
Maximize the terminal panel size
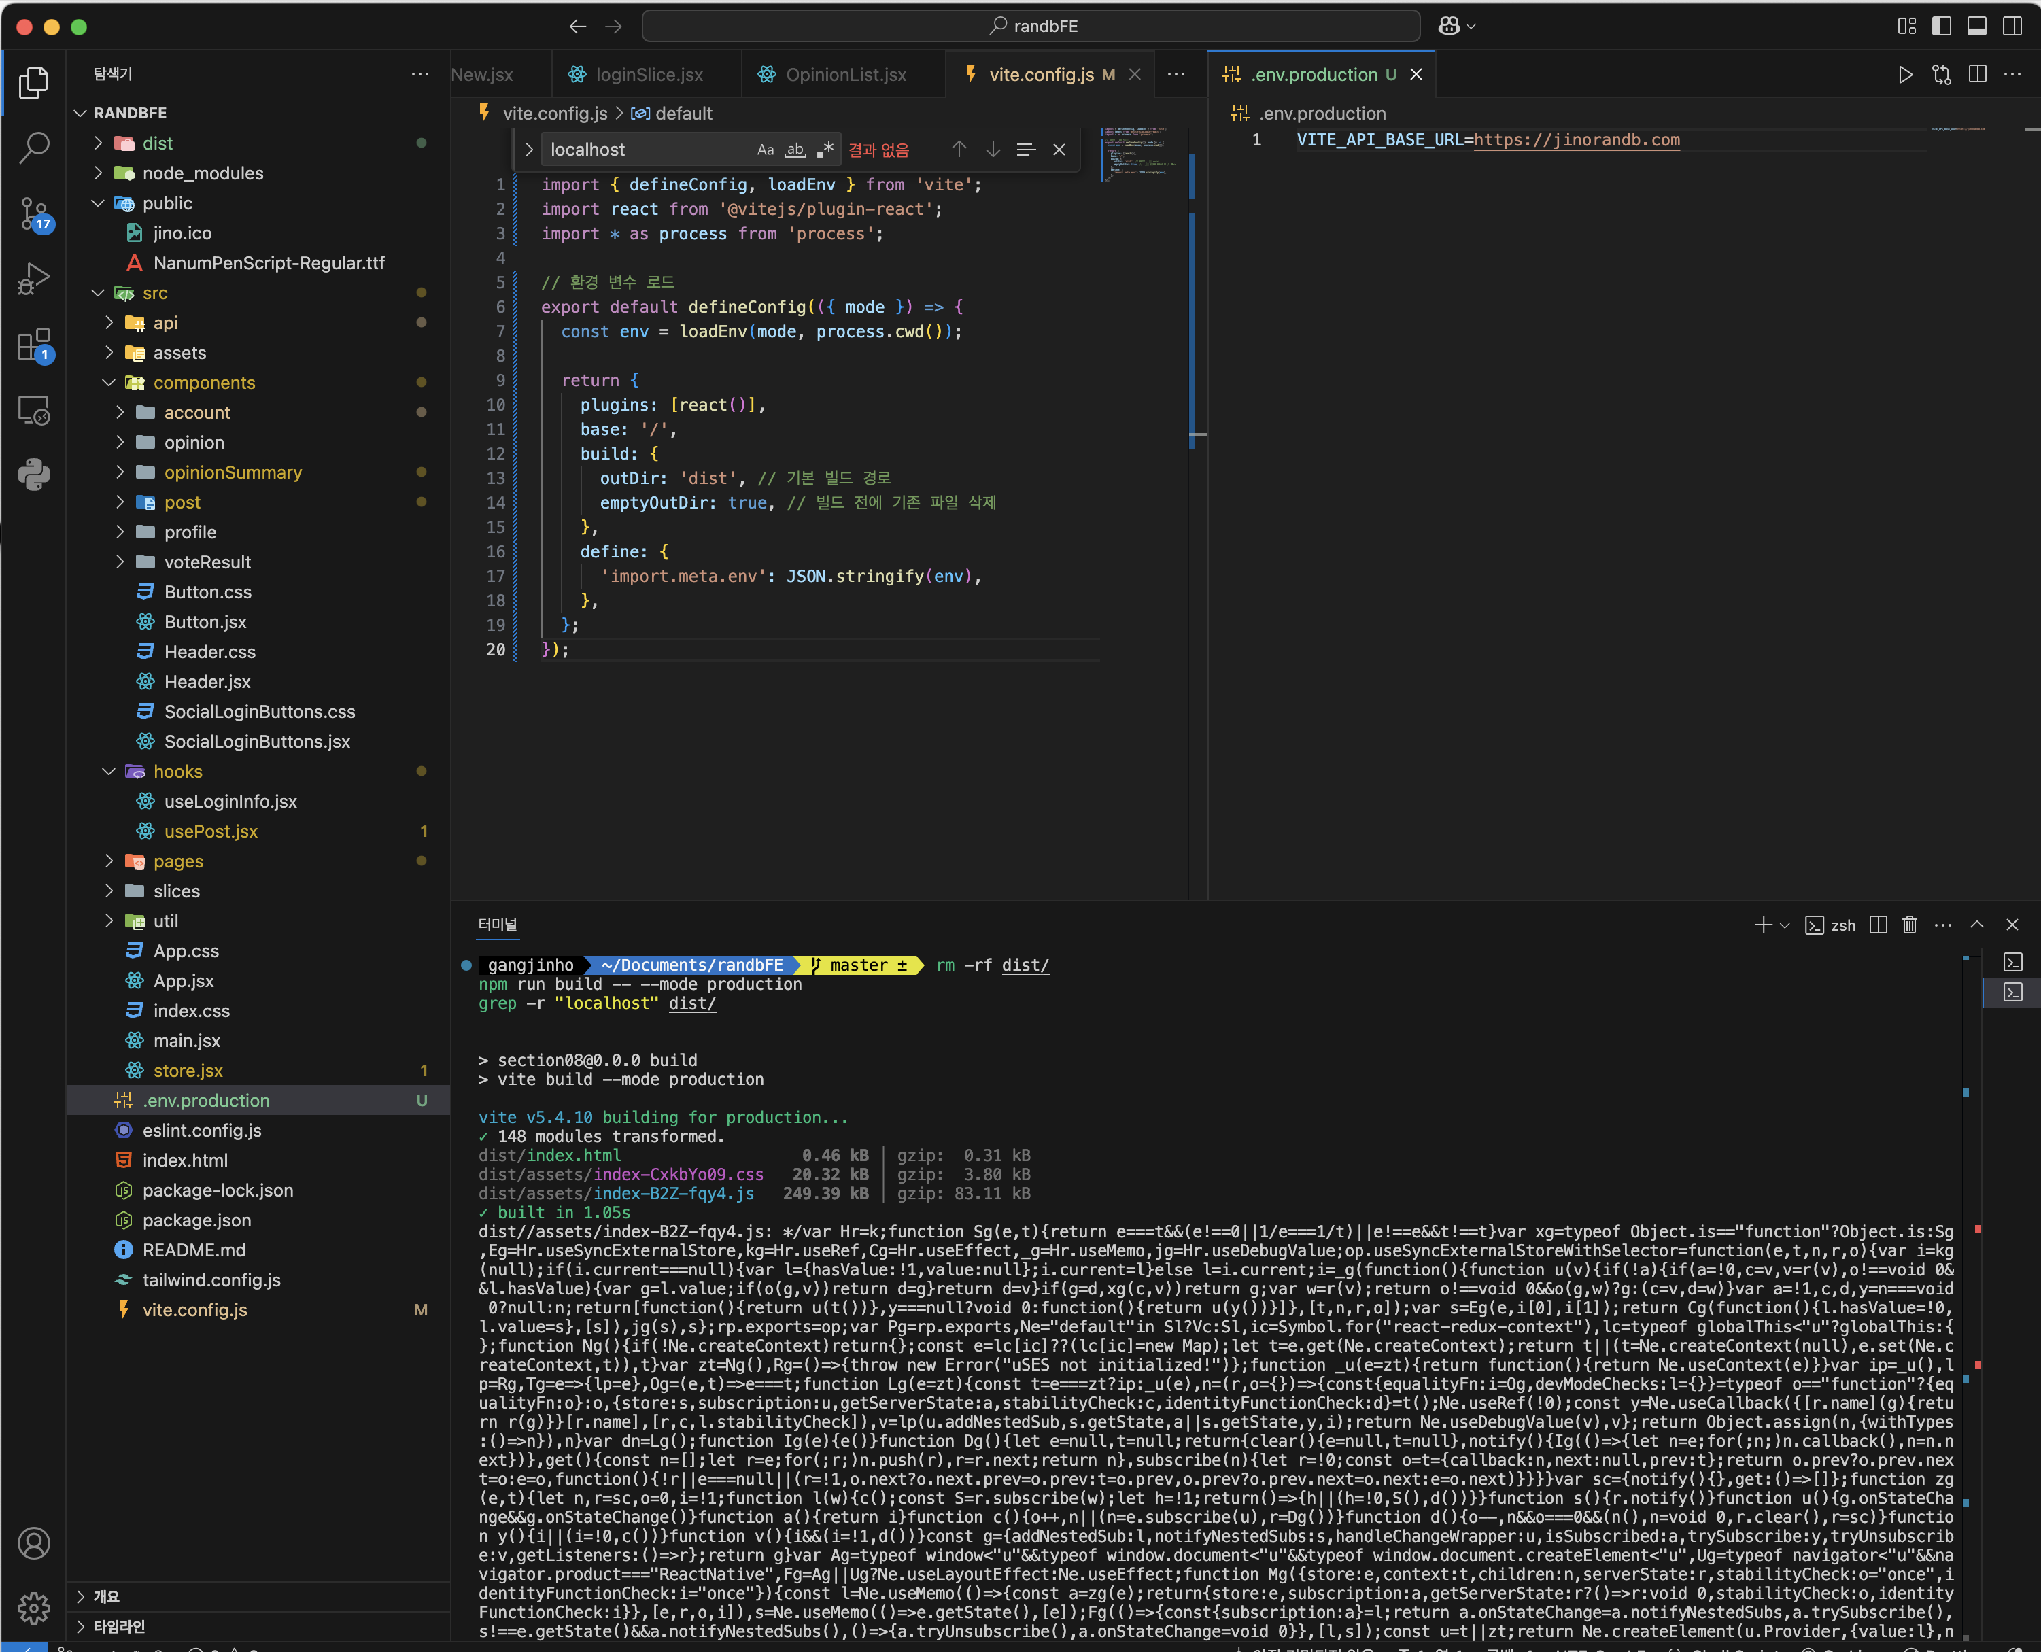click(1977, 925)
